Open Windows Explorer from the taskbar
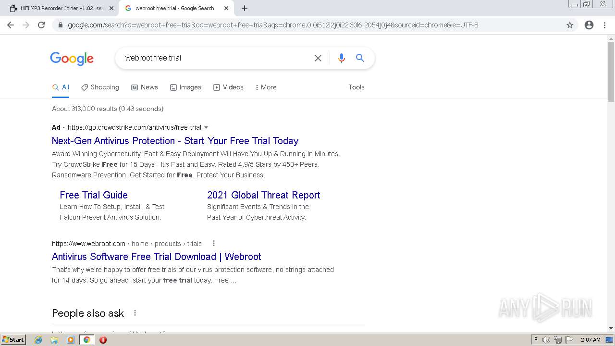615x346 pixels. coord(54,340)
